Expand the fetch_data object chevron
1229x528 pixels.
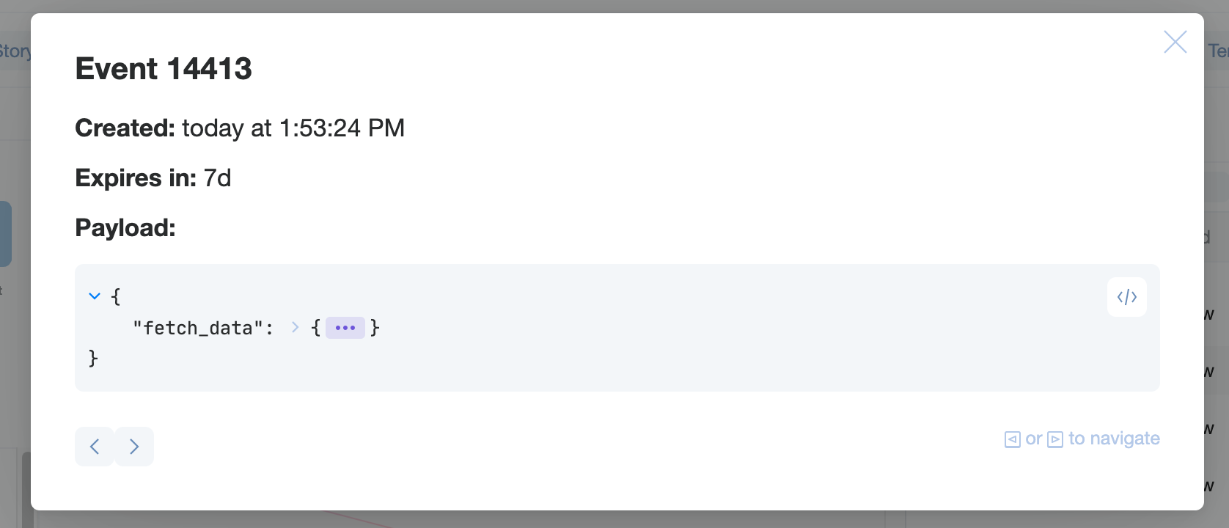click(295, 327)
